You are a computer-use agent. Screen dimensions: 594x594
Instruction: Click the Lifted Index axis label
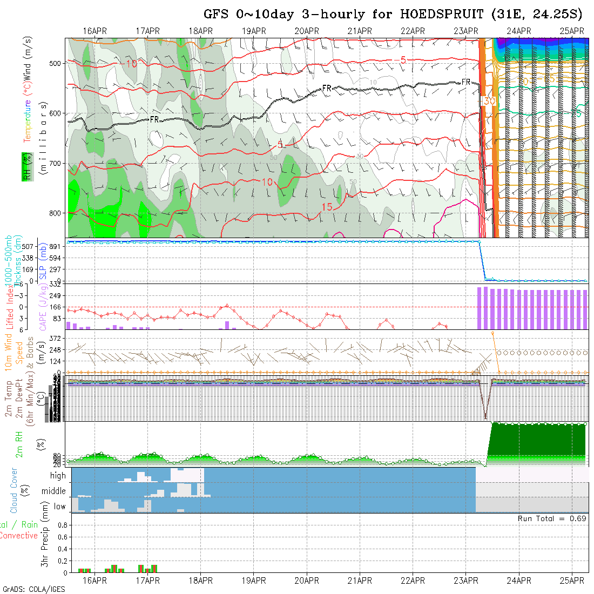[x=10, y=307]
